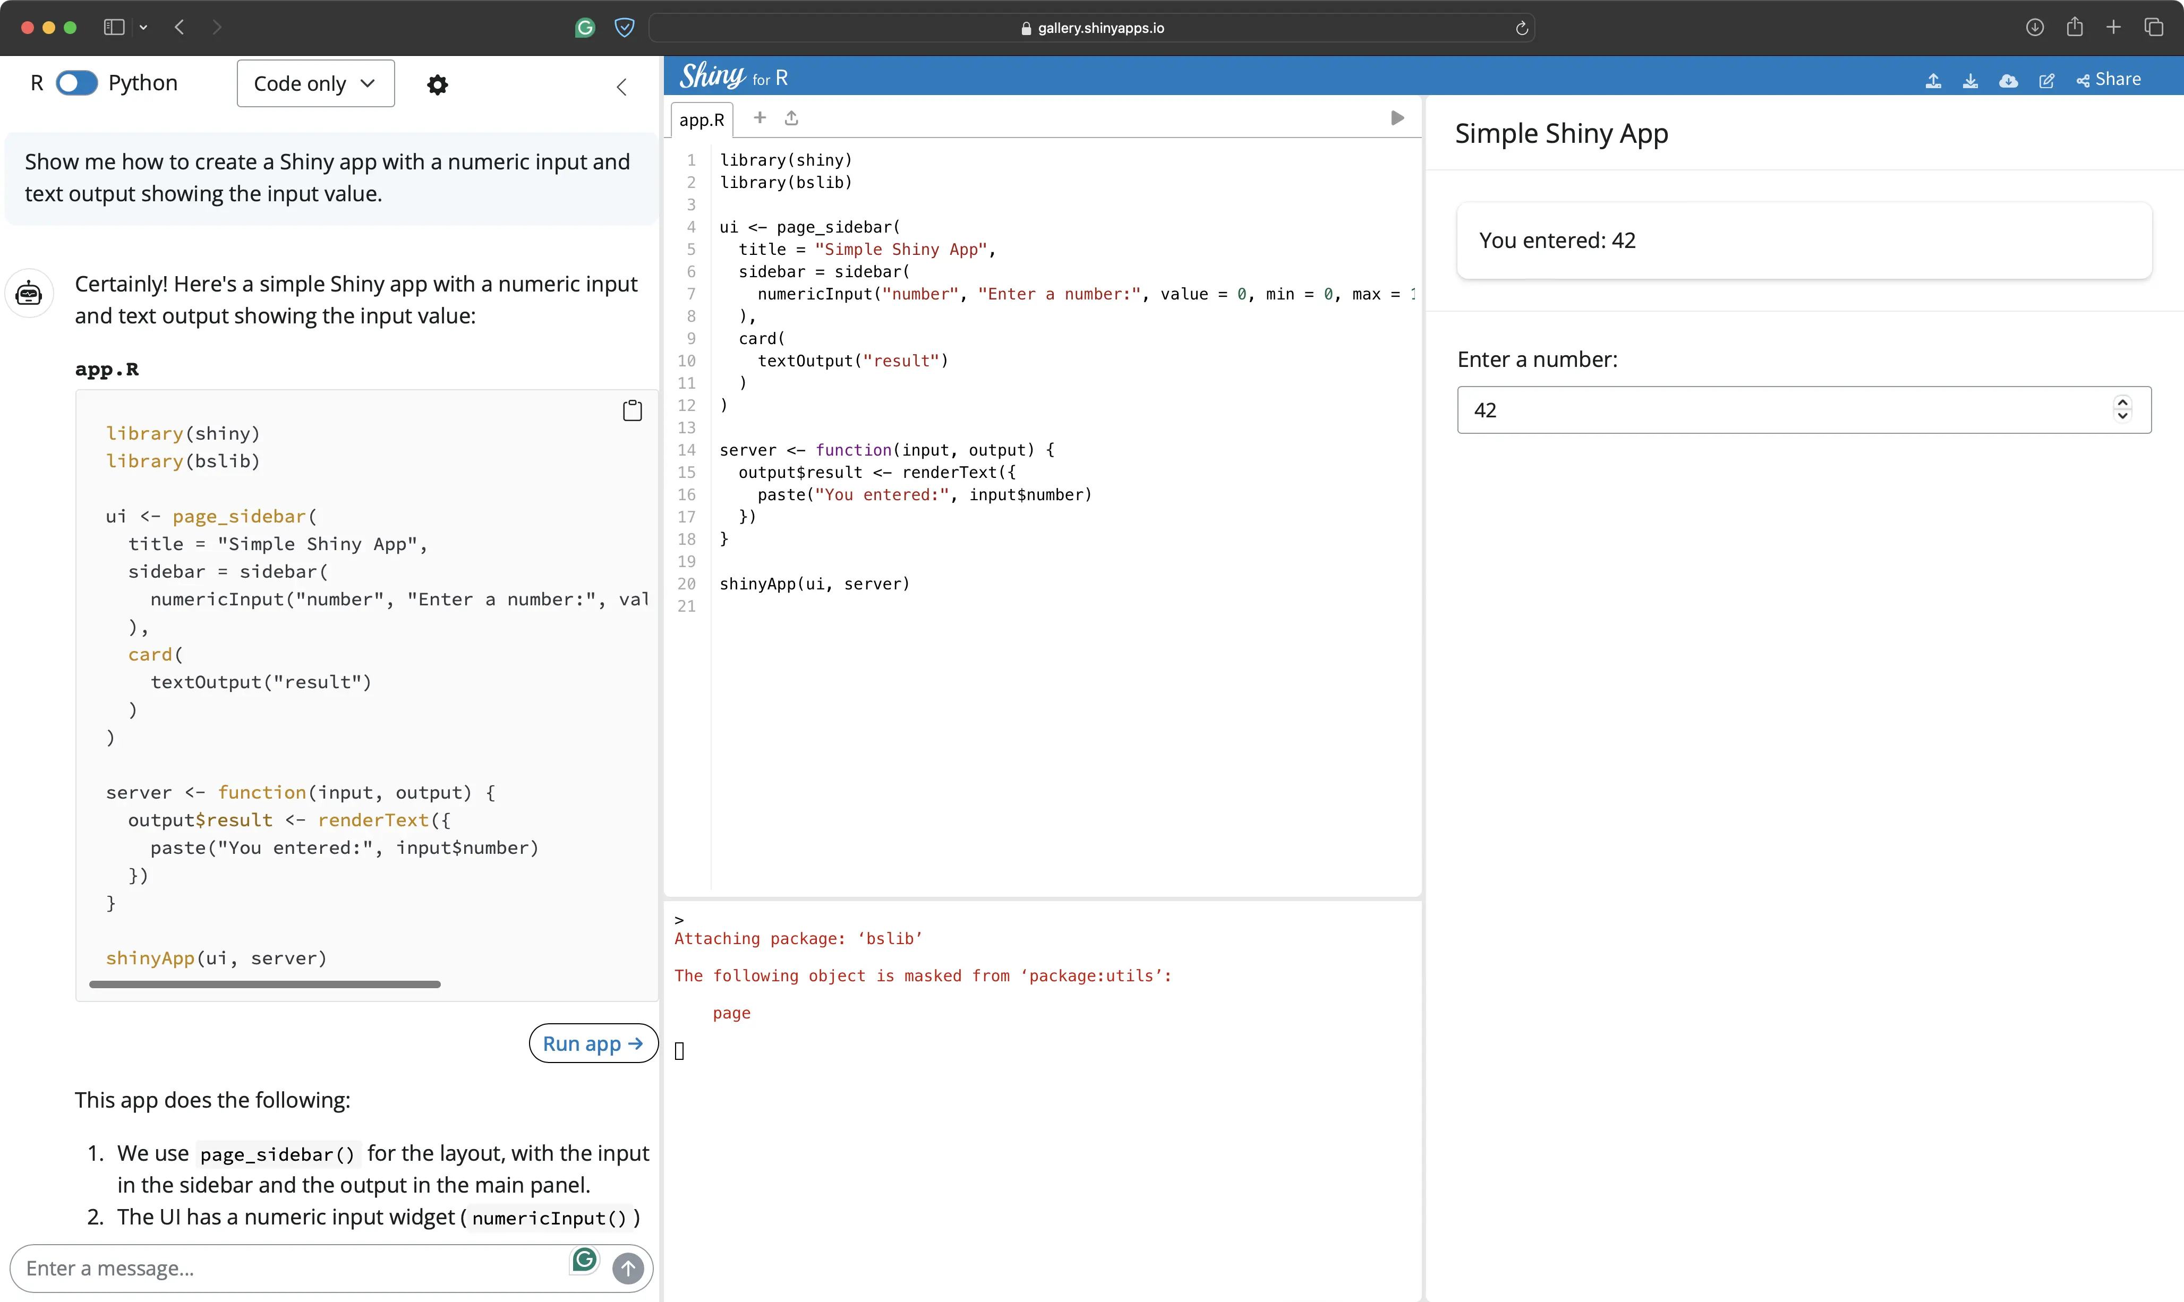The height and width of the screenshot is (1302, 2184).
Task: Click shinyApp(ui, server) line in editor
Action: coord(814,584)
